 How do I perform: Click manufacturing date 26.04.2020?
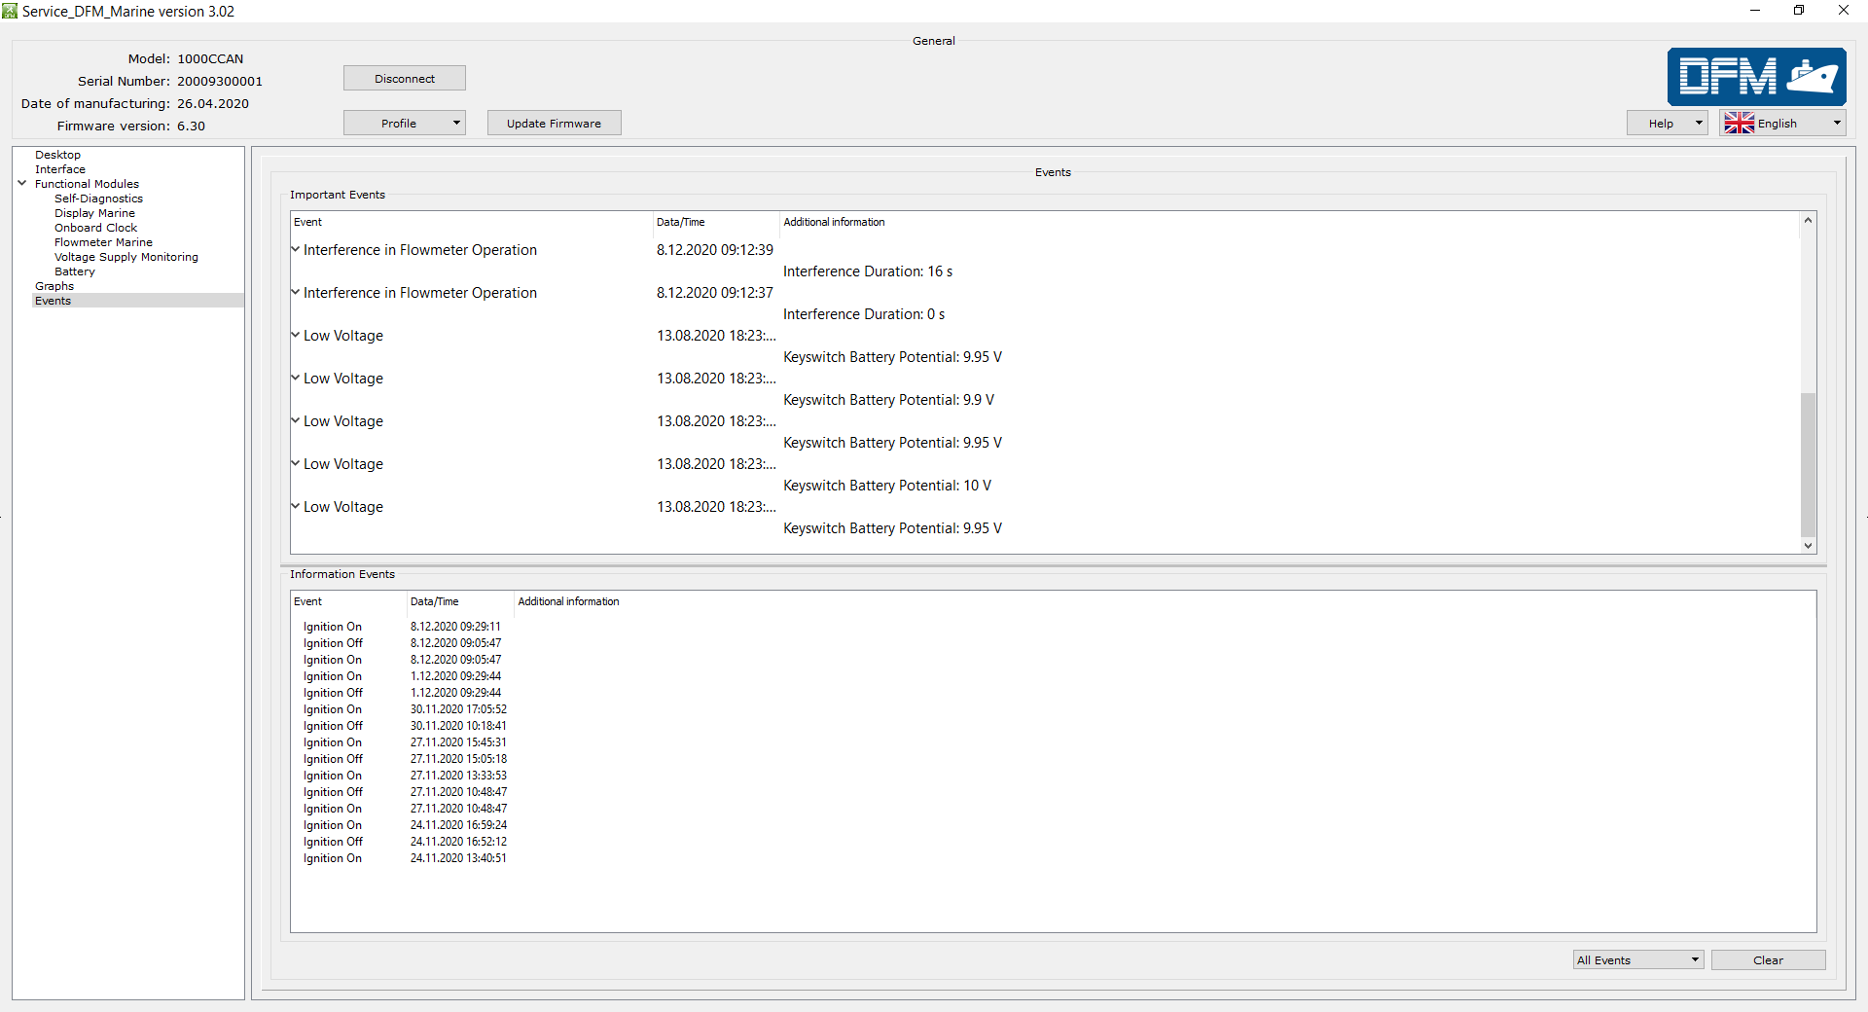point(213,104)
